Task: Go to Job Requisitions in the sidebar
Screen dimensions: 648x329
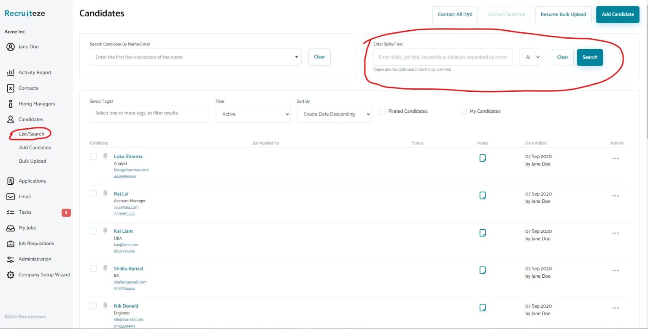Action: (36, 243)
